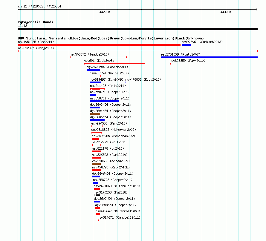
Task: Click the nsv514671 (Campbell2011) label
Action: 119,217
